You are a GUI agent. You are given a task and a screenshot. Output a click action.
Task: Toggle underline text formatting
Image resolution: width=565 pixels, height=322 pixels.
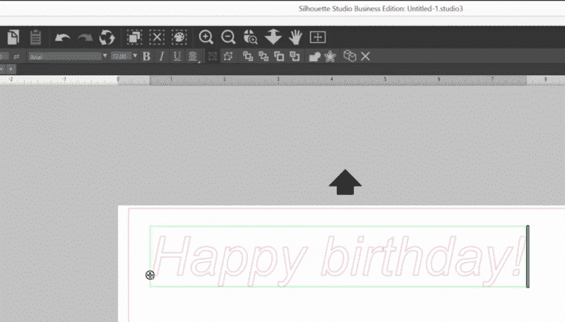[x=177, y=56]
